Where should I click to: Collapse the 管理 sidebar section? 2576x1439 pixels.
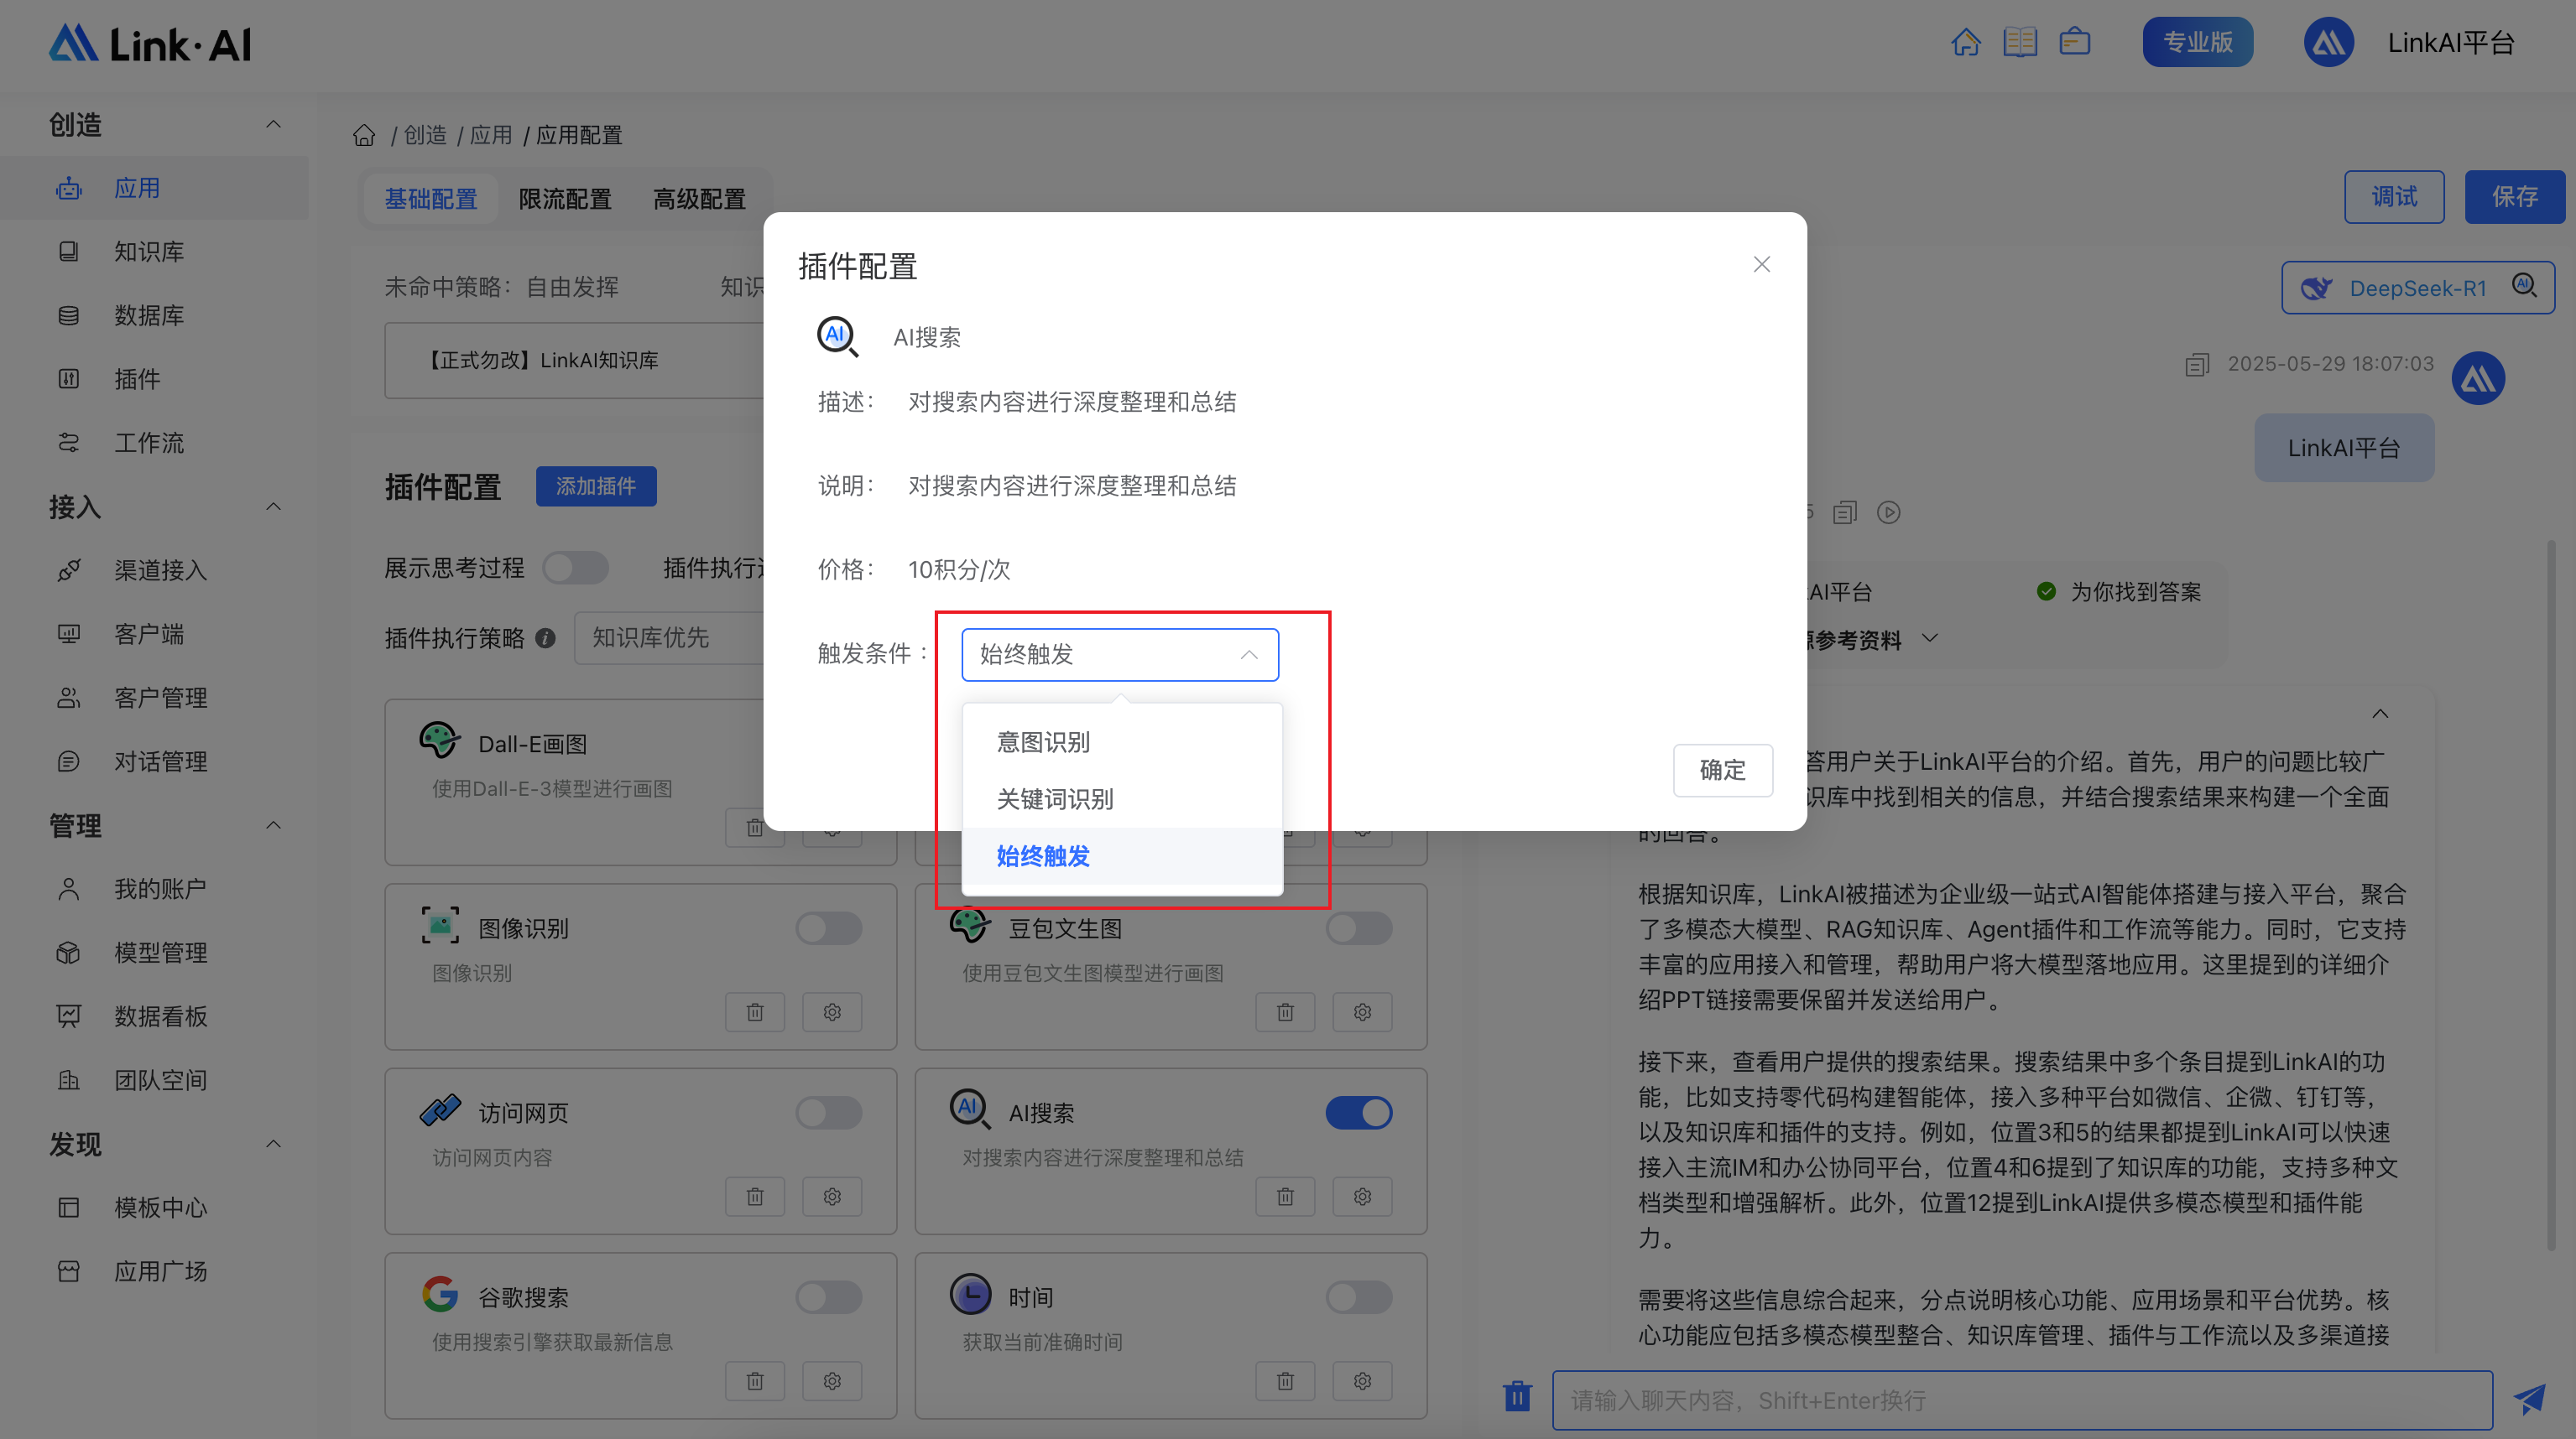(x=273, y=825)
